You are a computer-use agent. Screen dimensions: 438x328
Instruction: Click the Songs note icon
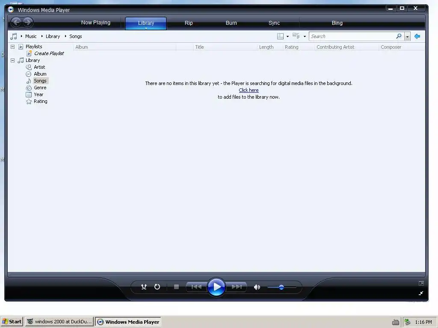coord(29,81)
